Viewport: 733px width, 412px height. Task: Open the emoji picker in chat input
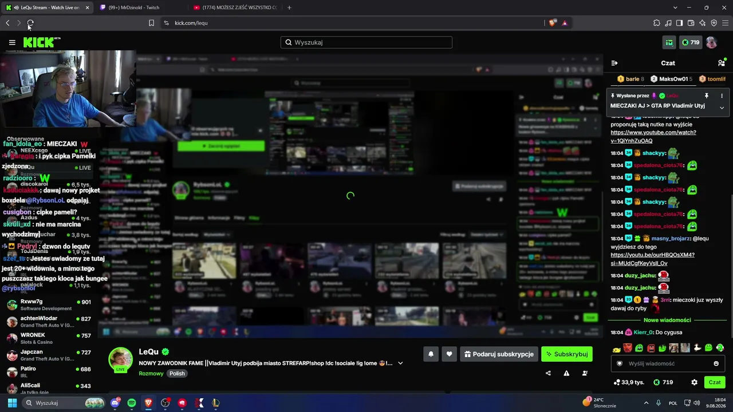click(716, 363)
